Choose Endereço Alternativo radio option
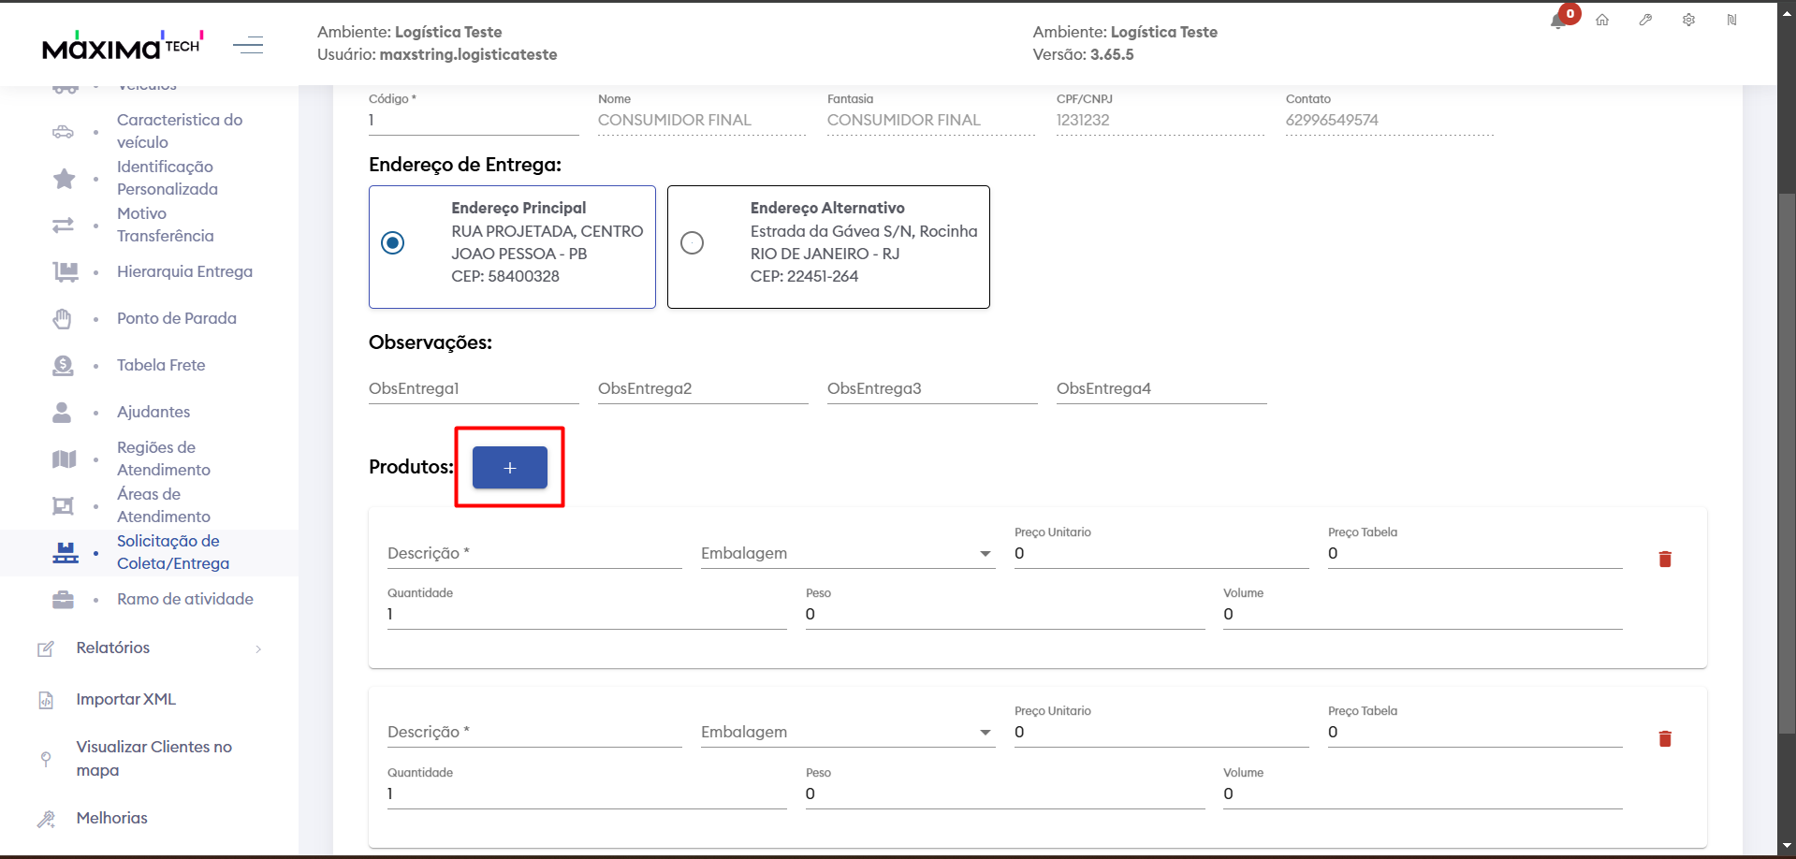The height and width of the screenshot is (859, 1796). (x=692, y=243)
